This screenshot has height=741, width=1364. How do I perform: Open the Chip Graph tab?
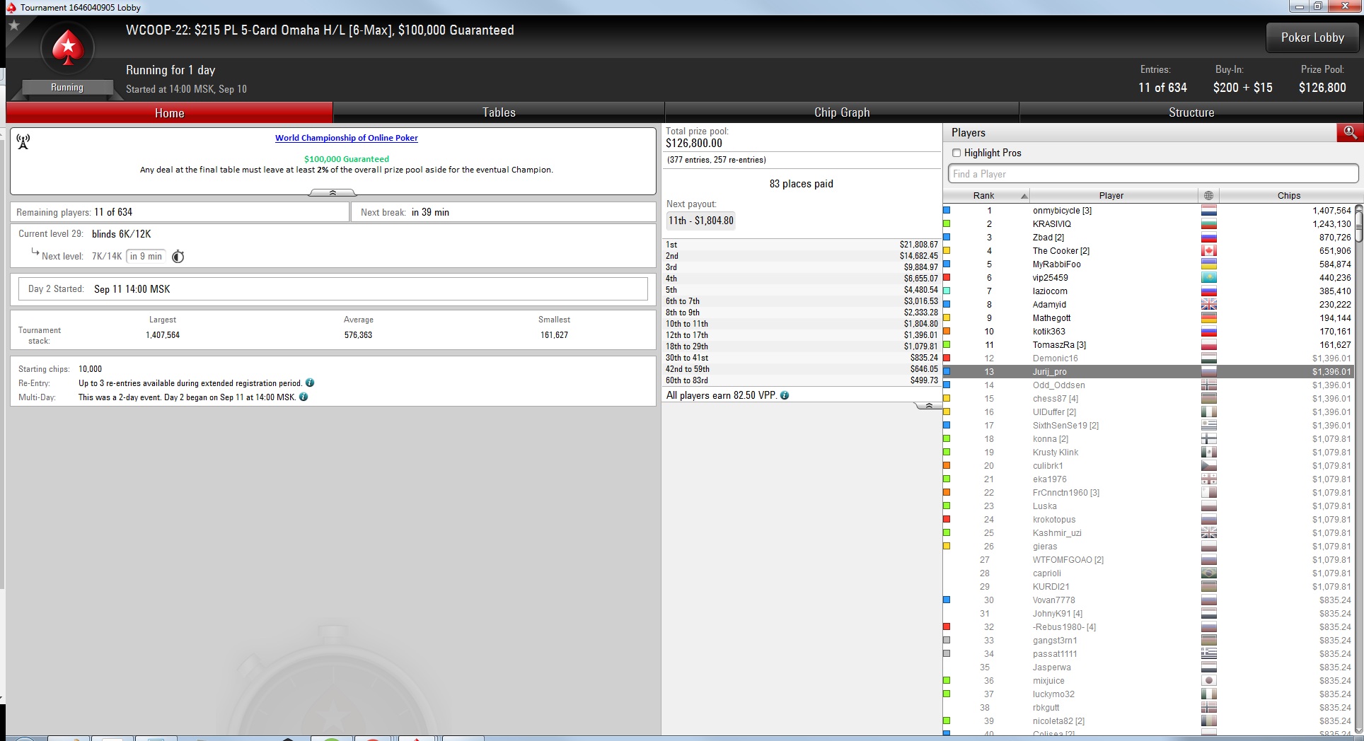pos(842,112)
